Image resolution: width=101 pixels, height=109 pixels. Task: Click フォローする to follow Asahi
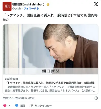click(31, 9)
